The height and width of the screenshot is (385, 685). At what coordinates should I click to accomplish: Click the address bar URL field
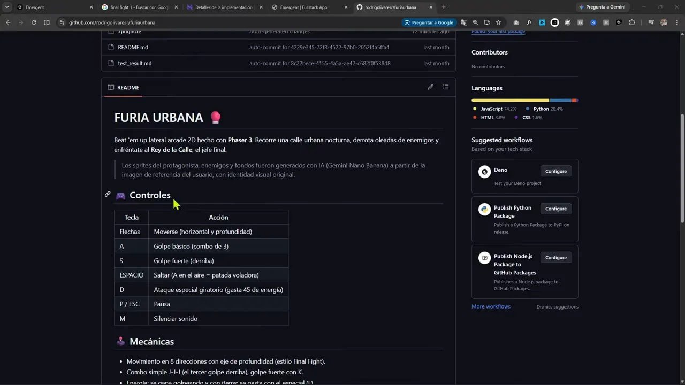click(230, 22)
